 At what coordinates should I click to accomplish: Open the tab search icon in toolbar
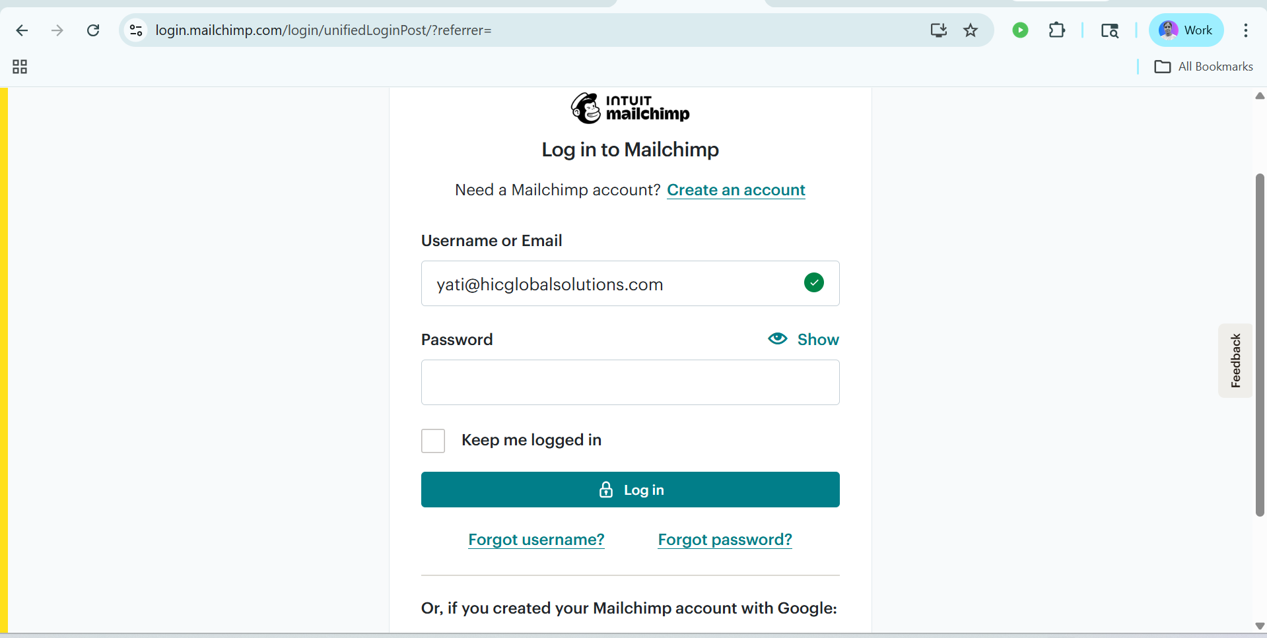click(1110, 30)
